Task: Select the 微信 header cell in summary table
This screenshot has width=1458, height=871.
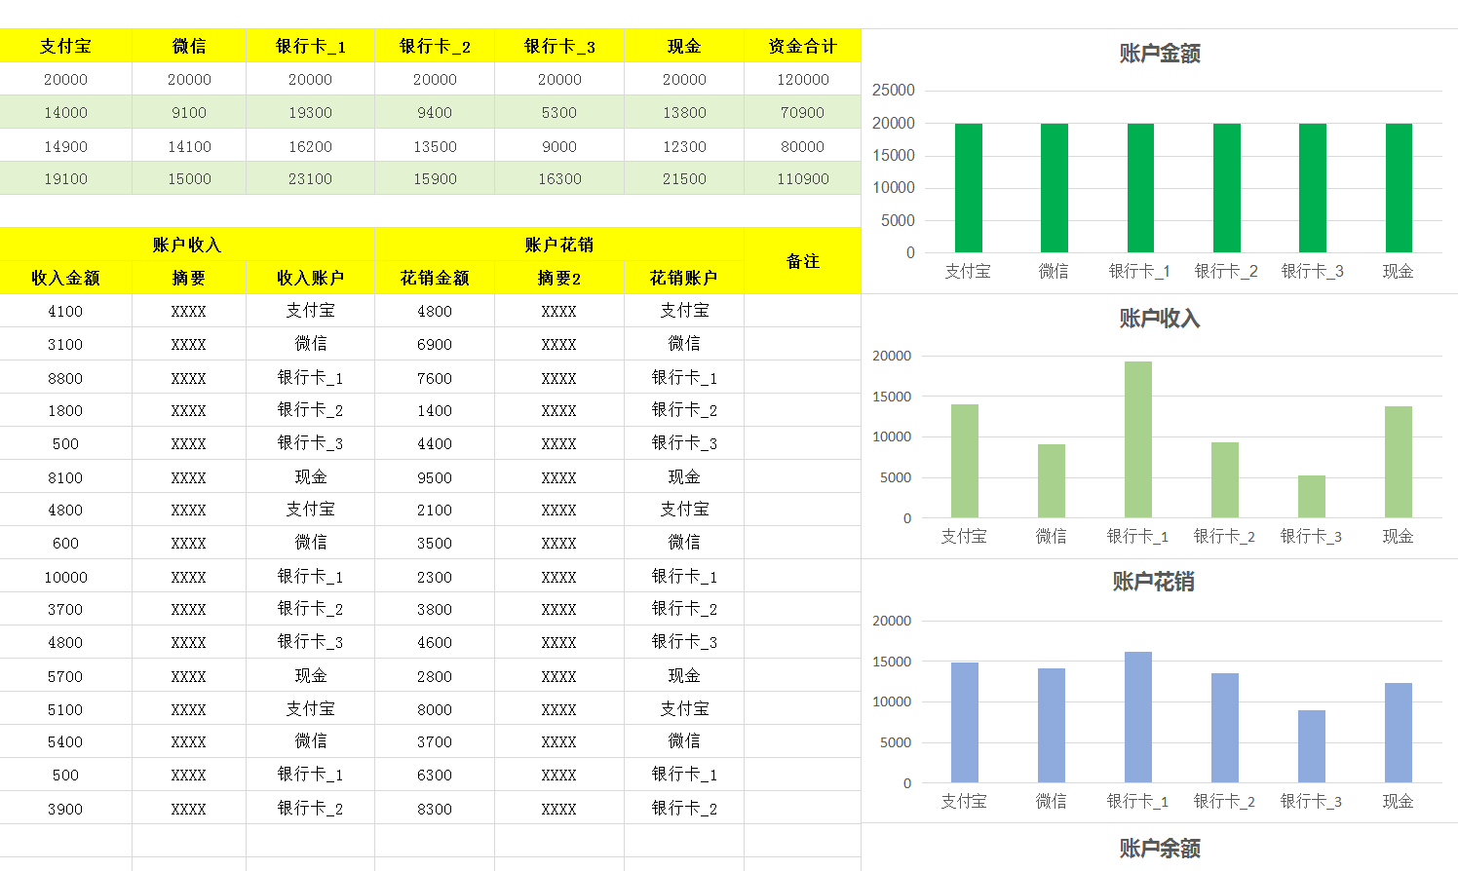Action: (x=189, y=46)
